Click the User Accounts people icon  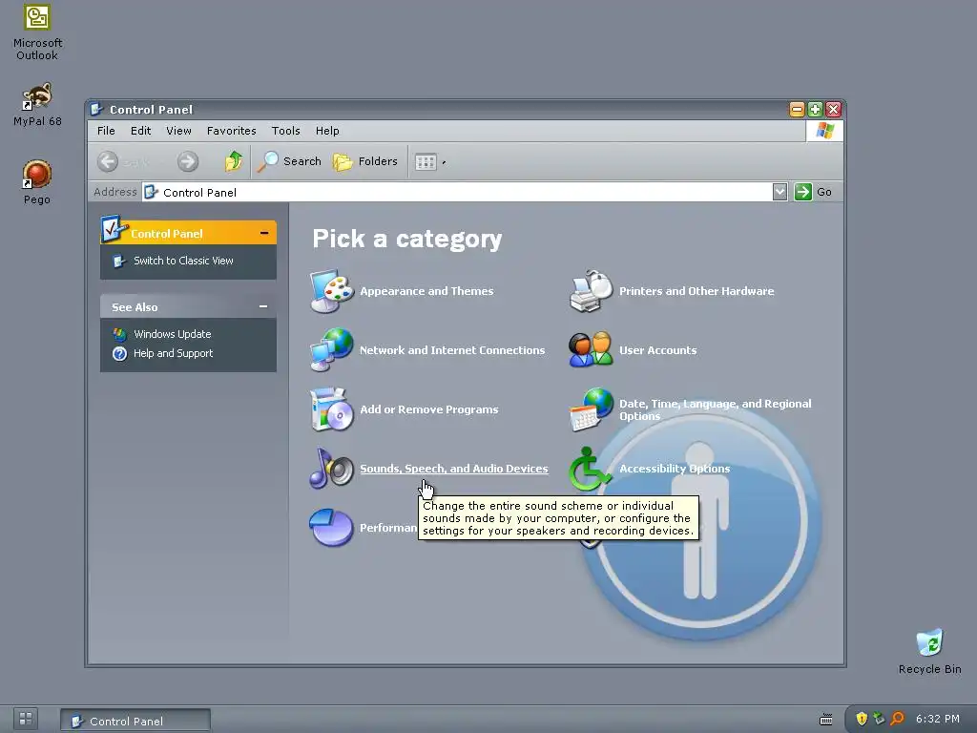pos(591,349)
